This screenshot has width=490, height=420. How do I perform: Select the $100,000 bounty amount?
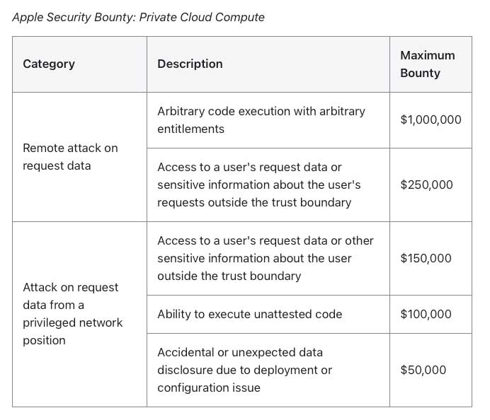click(426, 314)
